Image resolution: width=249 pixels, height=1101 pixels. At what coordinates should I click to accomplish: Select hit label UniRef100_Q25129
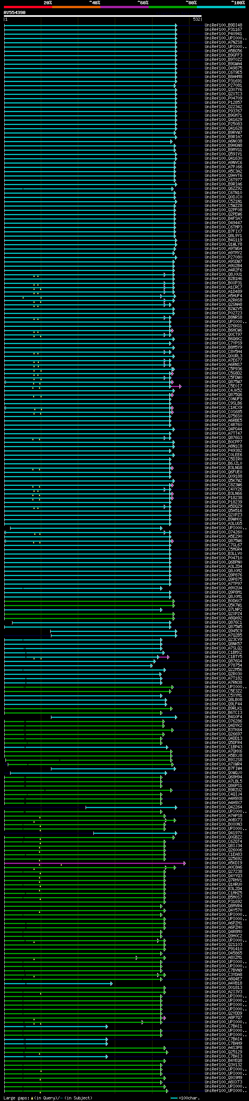223,1052
